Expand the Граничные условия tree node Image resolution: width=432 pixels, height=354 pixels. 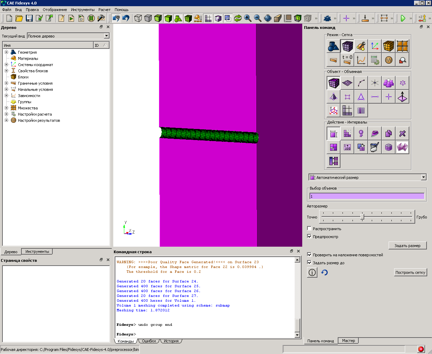(x=6, y=83)
